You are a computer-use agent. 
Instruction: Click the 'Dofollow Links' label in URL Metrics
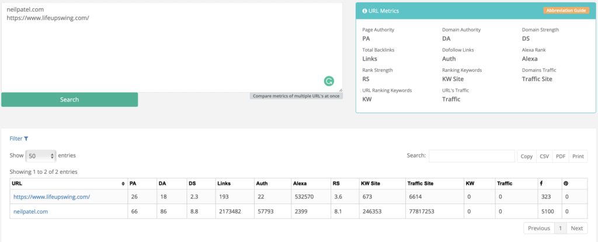pos(458,50)
